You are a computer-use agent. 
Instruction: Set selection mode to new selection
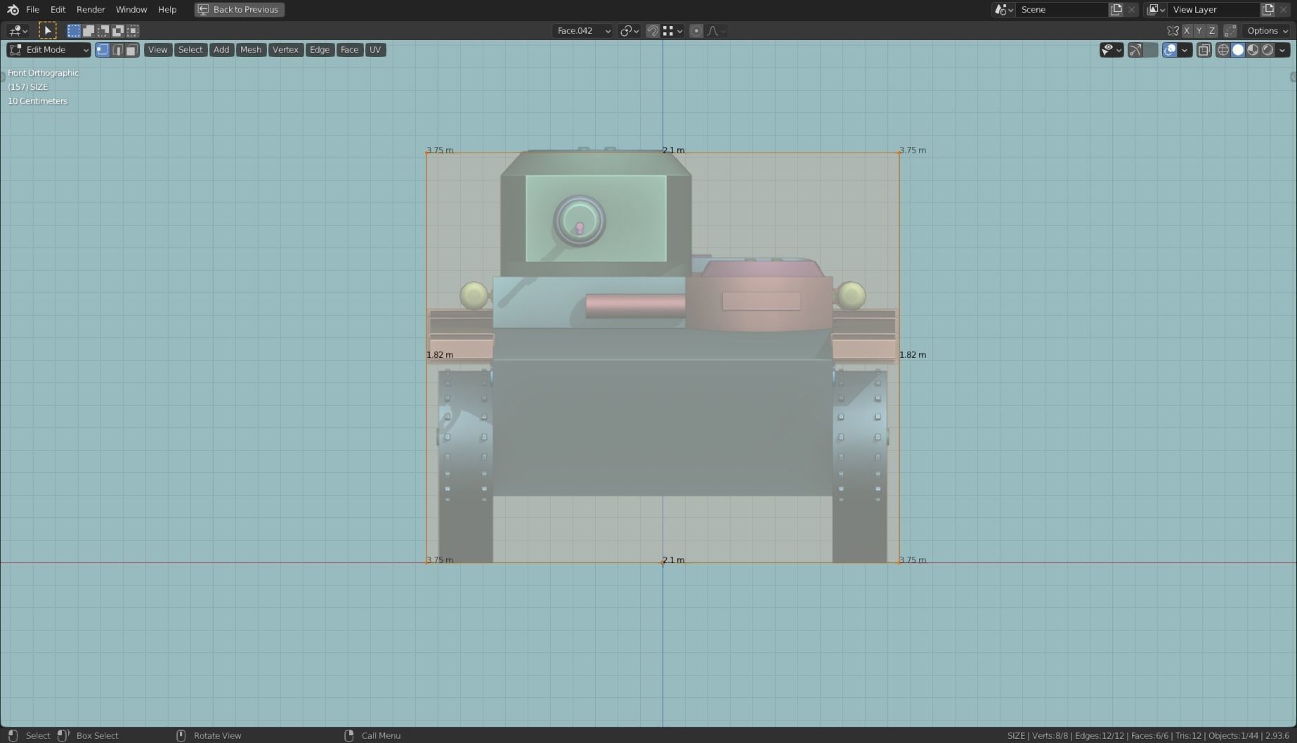pyautogui.click(x=74, y=30)
